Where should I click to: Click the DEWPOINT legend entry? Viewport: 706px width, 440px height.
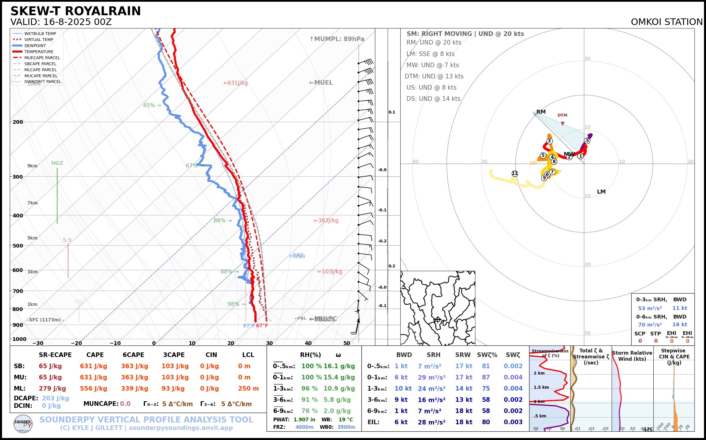coord(35,46)
